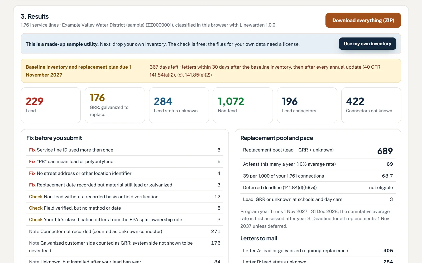
Task: Click the made-up sample utility notice text
Action: (163, 44)
